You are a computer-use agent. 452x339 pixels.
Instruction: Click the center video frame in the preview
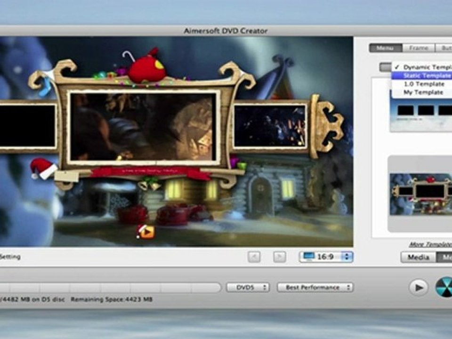[143, 127]
